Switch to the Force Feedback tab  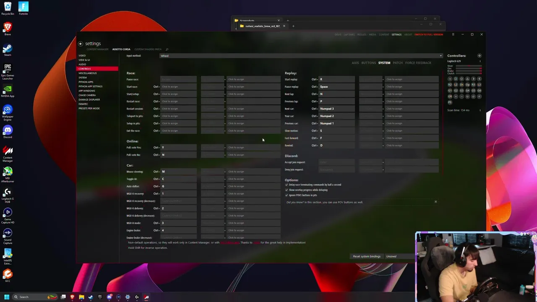(418, 63)
